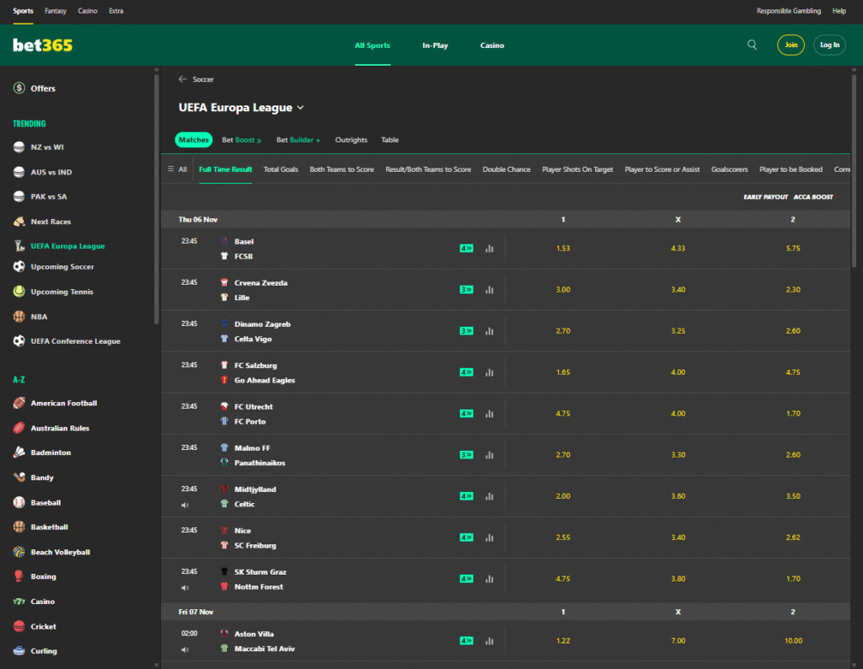Open the Responsible Gambling link

788,11
